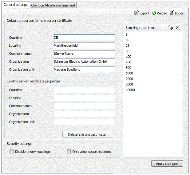Click the Import icon
This screenshot has width=190, height=175.
click(x=172, y=13)
